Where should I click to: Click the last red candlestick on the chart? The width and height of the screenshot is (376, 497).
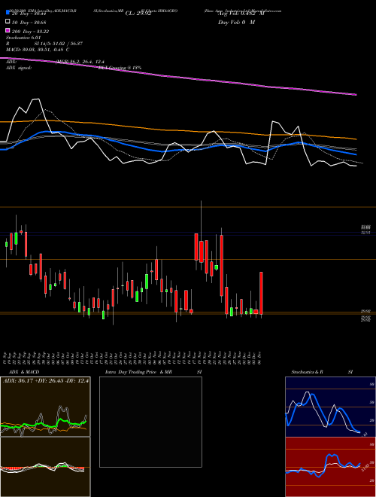point(261,293)
